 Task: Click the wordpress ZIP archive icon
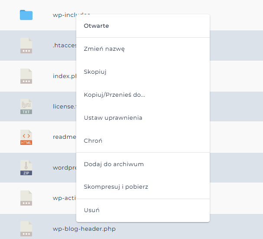pos(26,167)
